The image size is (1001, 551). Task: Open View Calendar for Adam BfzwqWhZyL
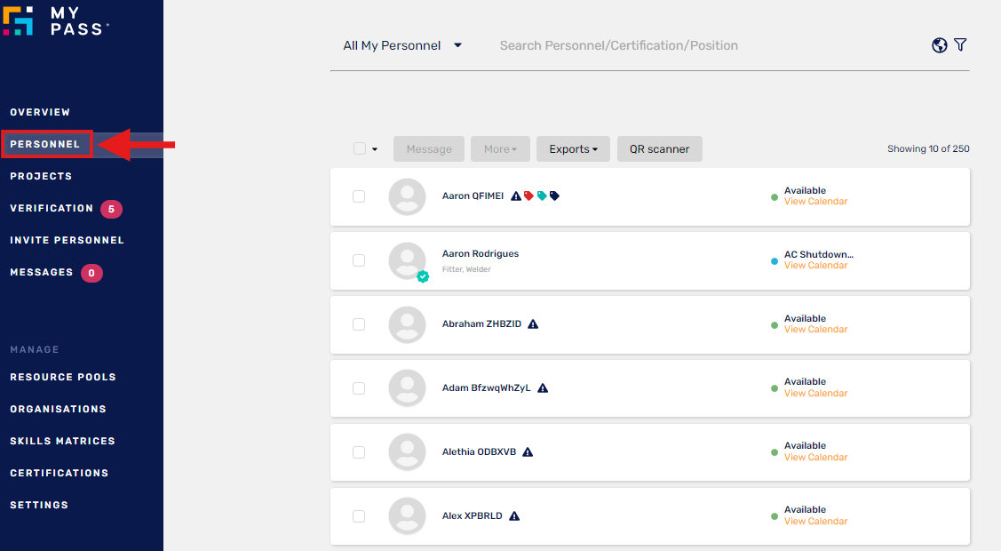coord(815,394)
